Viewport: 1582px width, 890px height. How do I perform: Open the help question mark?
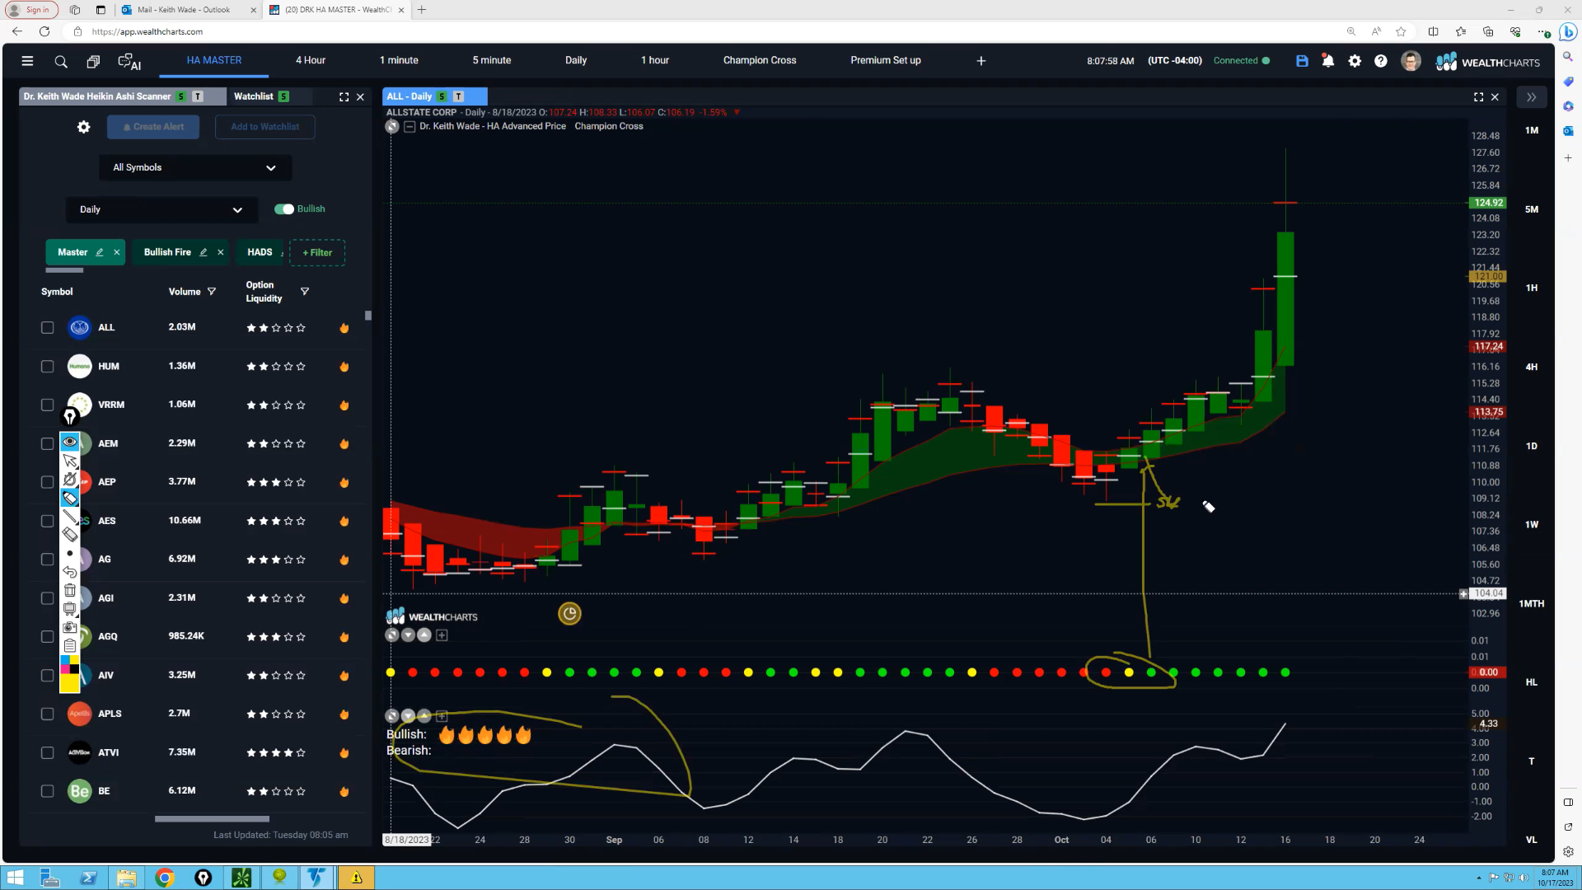point(1381,61)
